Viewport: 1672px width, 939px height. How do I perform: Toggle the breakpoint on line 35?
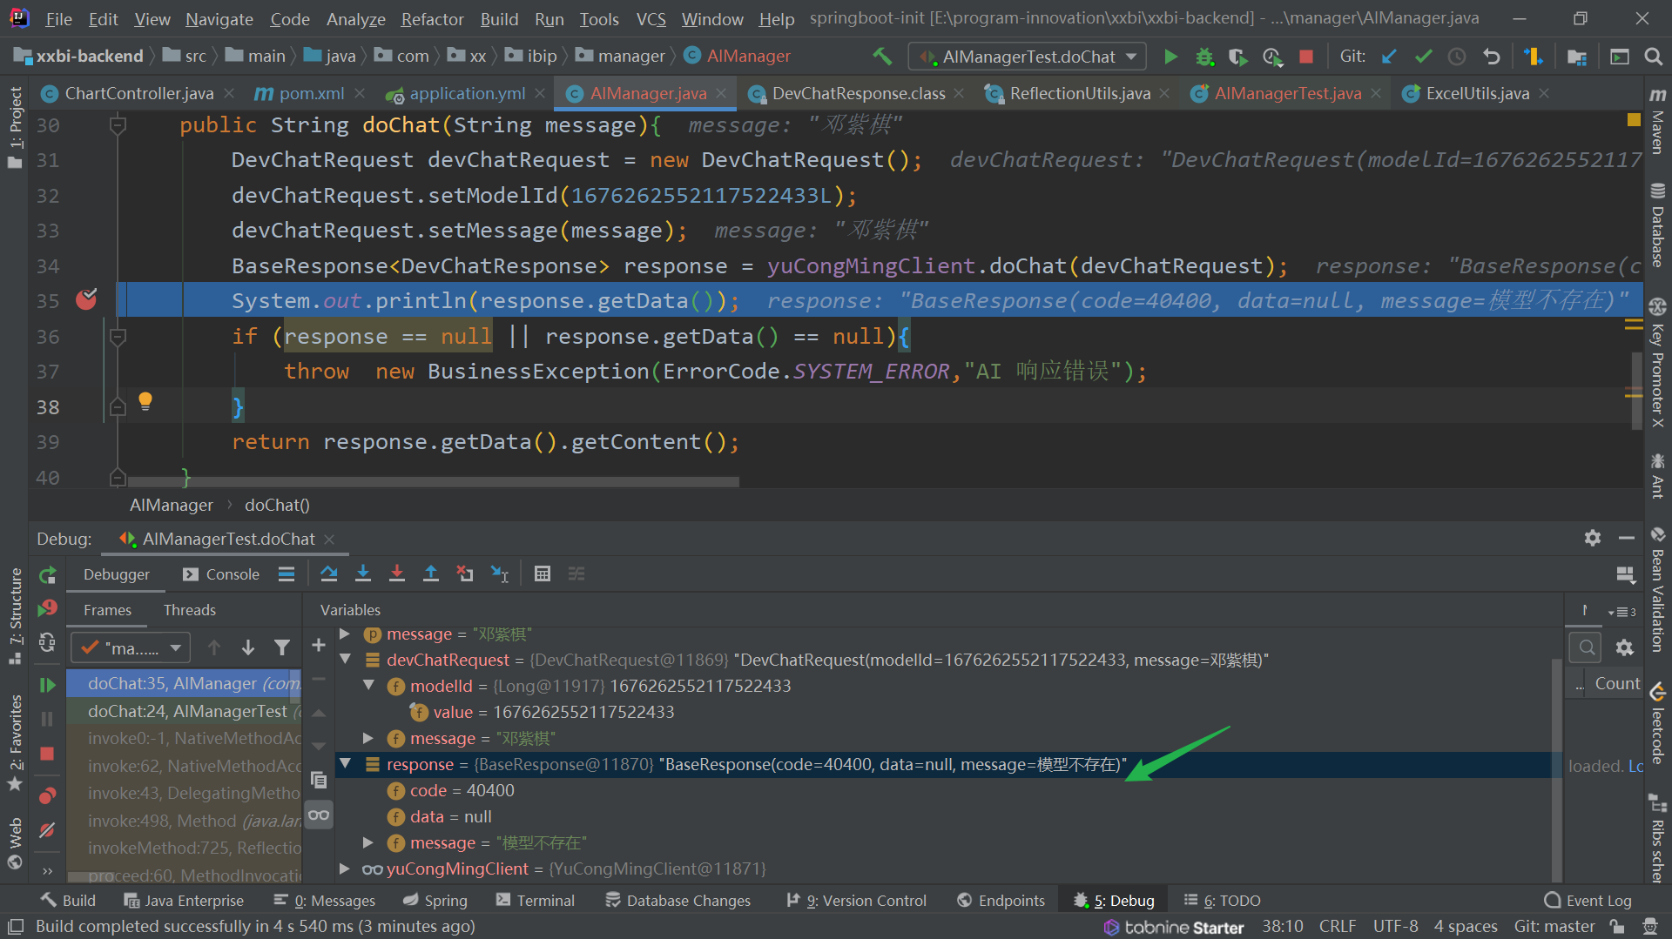85,299
